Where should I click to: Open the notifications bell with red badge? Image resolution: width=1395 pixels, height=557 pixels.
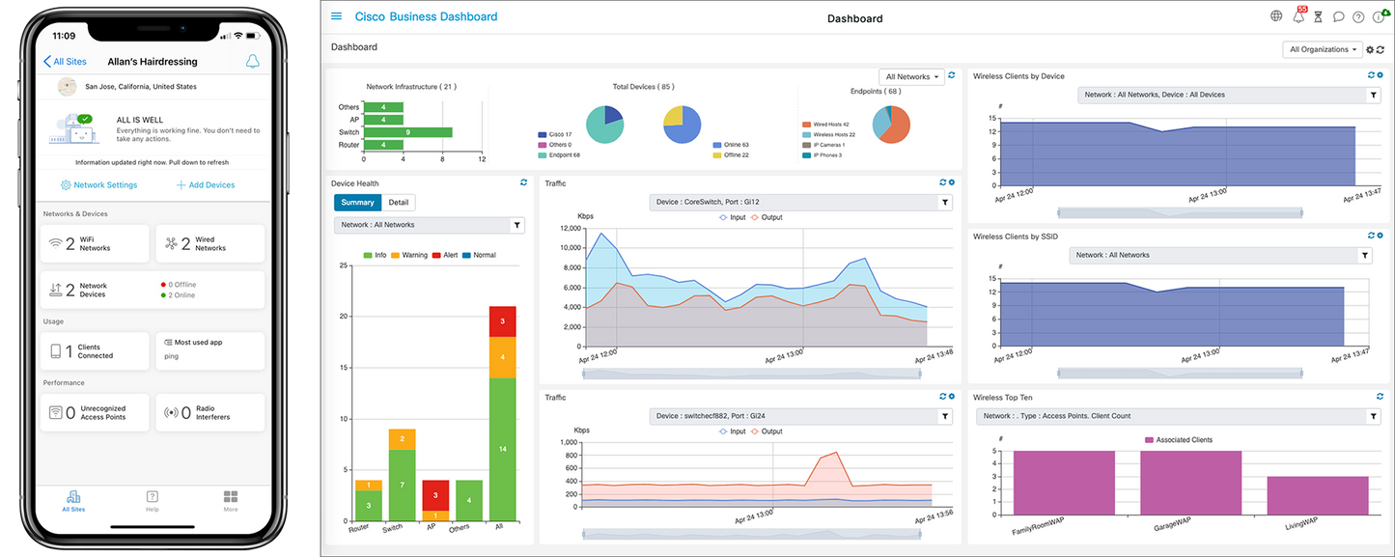(1299, 15)
